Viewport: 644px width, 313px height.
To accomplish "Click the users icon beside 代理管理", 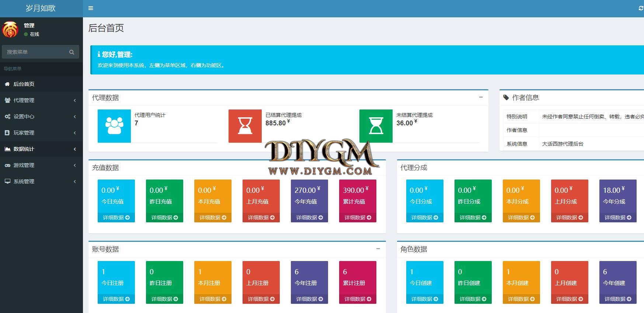I will (7, 100).
